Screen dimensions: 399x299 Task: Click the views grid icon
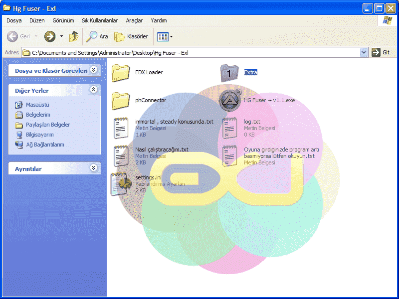click(x=163, y=36)
